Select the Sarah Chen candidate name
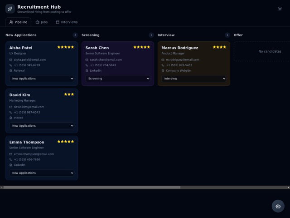Image resolution: width=290 pixels, height=218 pixels. click(x=97, y=48)
